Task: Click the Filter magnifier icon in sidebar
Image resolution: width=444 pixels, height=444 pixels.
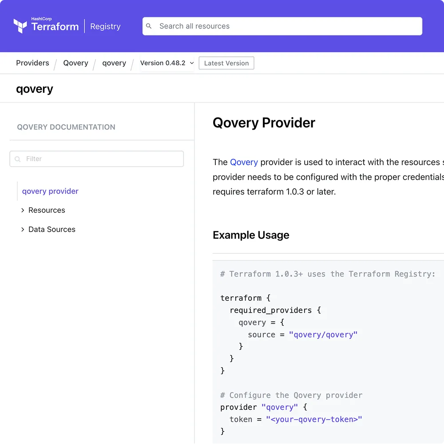Action: coord(18,159)
